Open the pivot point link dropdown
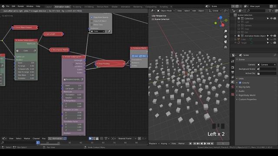Screen dimensions: 278x156 pos(225,11)
